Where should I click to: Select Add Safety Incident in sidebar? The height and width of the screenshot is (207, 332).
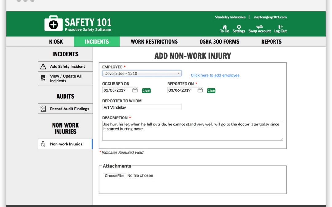click(x=65, y=67)
